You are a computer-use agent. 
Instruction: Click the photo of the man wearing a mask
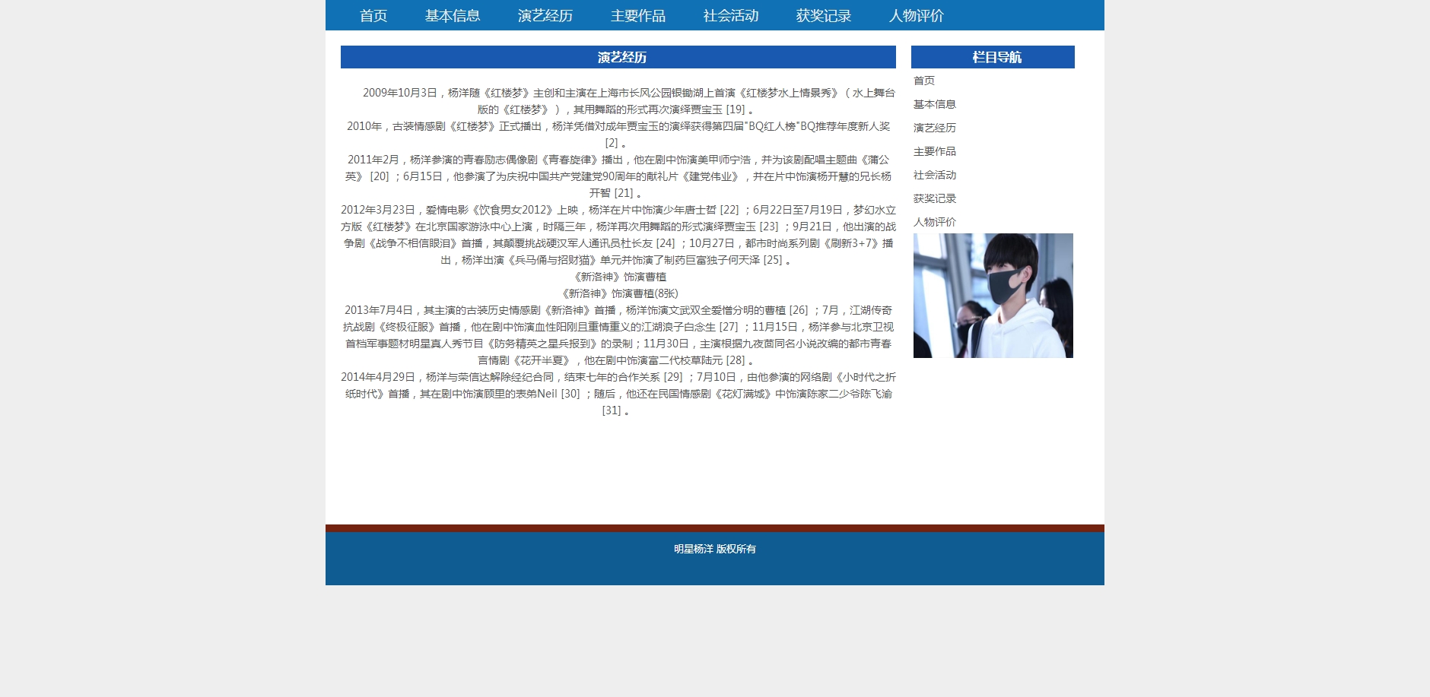tap(993, 296)
